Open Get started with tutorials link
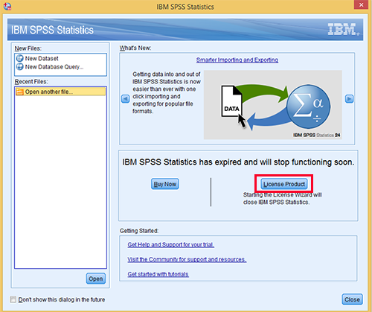Viewport: 372px width, 312px height. 158,274
